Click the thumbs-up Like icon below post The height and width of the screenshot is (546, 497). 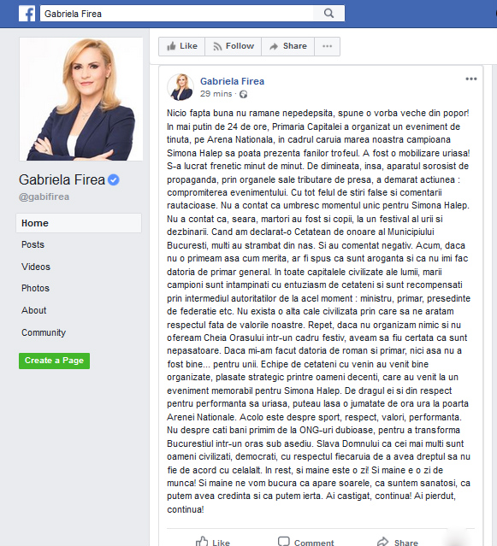202,541
